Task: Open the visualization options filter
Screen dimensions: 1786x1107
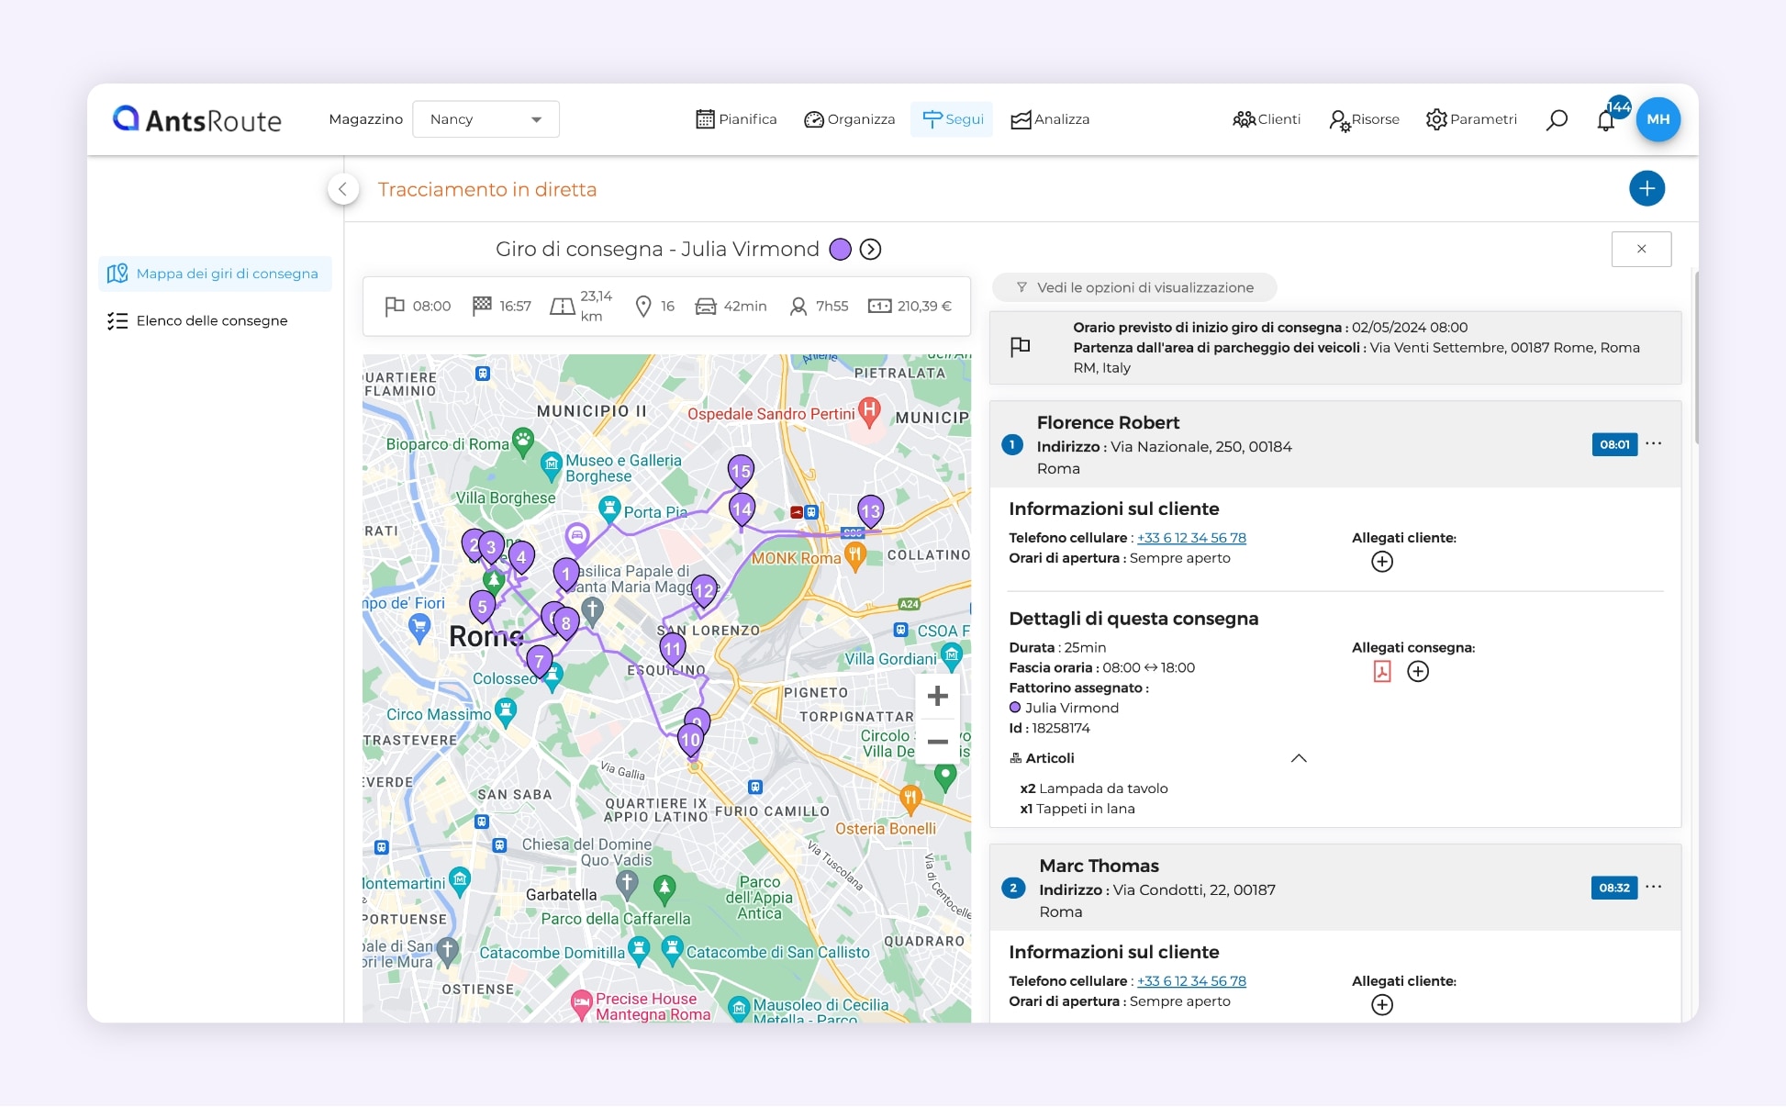Action: 1134,287
